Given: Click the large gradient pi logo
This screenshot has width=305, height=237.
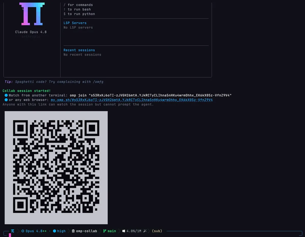Looking at the screenshot, I should [32, 14].
